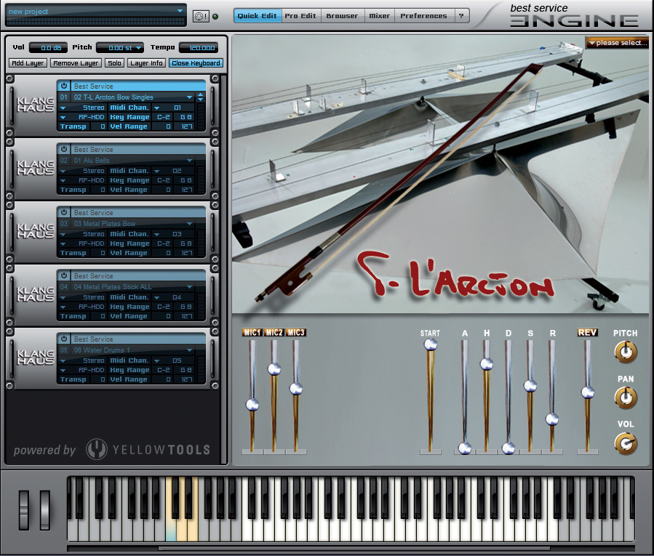Open the preset dropdown for 01 Alu Bells
This screenshot has height=556, width=654.
190,161
